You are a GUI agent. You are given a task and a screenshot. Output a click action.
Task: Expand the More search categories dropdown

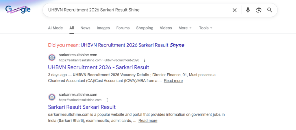185,28
